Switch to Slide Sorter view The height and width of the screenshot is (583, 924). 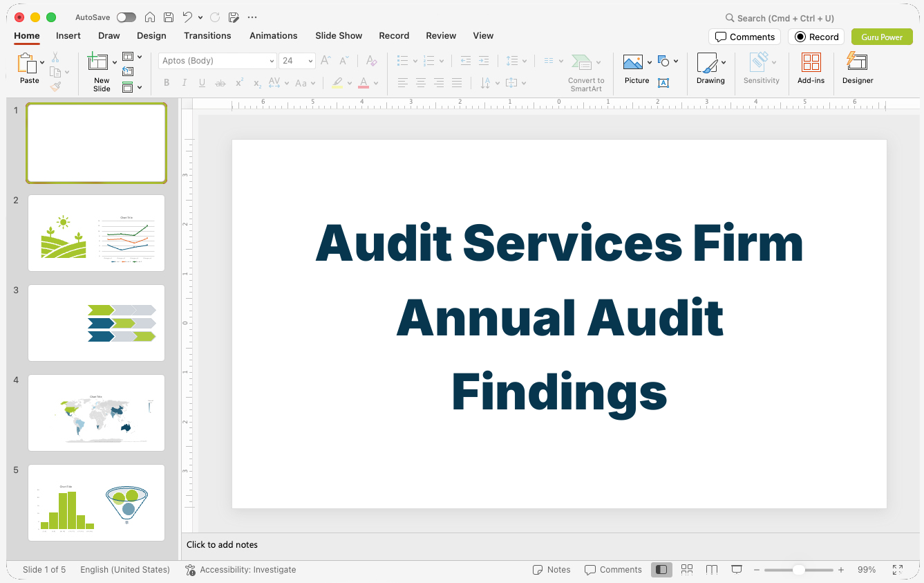coord(687,570)
